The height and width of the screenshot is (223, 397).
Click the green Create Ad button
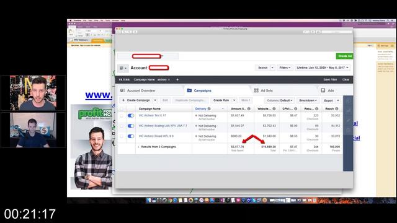pyautogui.click(x=345, y=56)
